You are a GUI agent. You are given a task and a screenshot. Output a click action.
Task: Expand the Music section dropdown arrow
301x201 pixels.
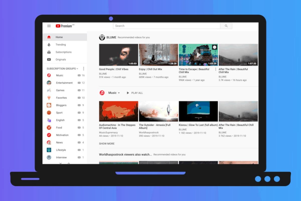click(x=119, y=93)
